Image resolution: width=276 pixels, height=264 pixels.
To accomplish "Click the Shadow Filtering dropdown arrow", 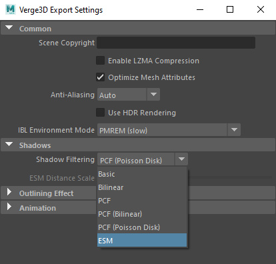I will (181, 159).
